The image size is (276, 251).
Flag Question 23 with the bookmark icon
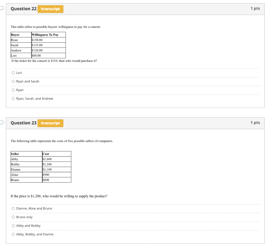[2, 122]
